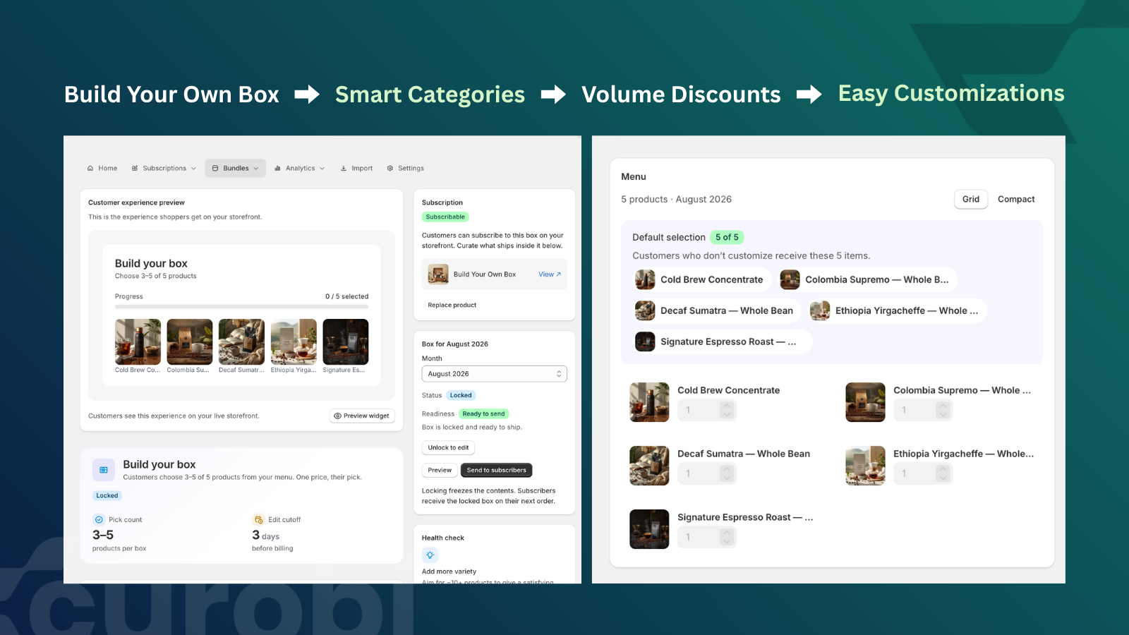The height and width of the screenshot is (635, 1129).
Task: Click the Edit cutoff icon
Action: pos(258,520)
